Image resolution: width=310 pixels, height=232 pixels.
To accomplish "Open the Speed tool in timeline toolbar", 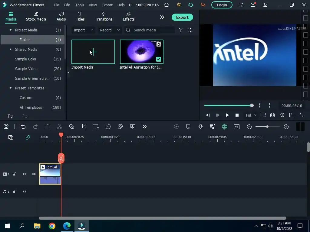I will tap(108, 127).
